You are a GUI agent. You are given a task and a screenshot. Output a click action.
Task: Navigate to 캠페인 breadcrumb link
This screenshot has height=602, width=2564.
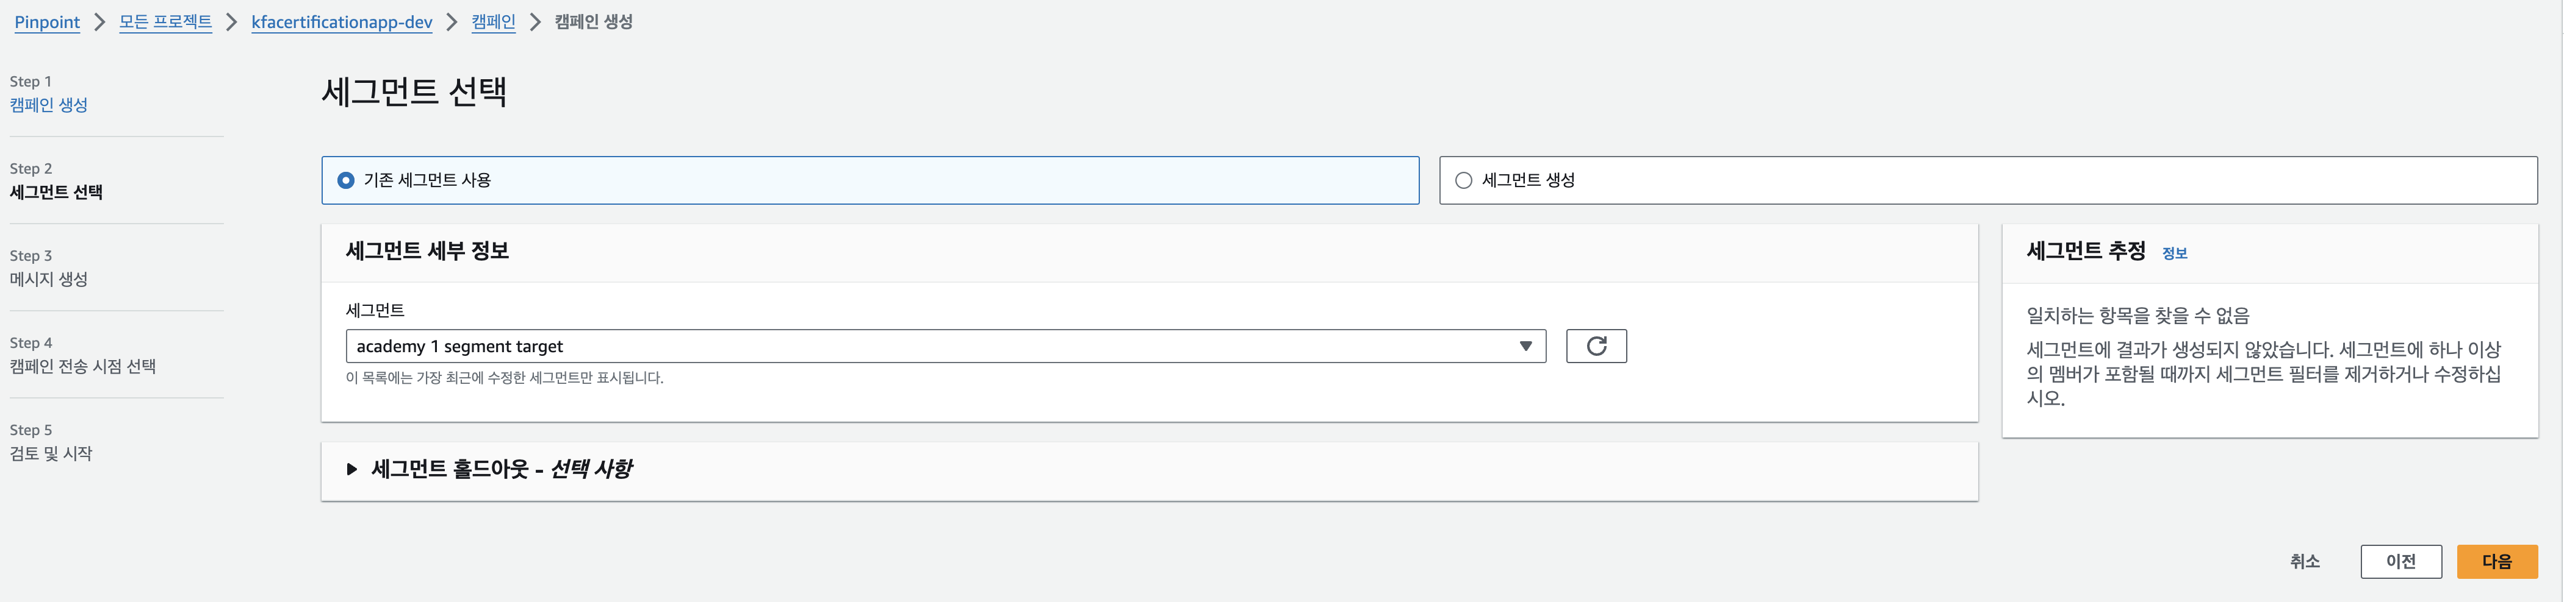point(492,22)
